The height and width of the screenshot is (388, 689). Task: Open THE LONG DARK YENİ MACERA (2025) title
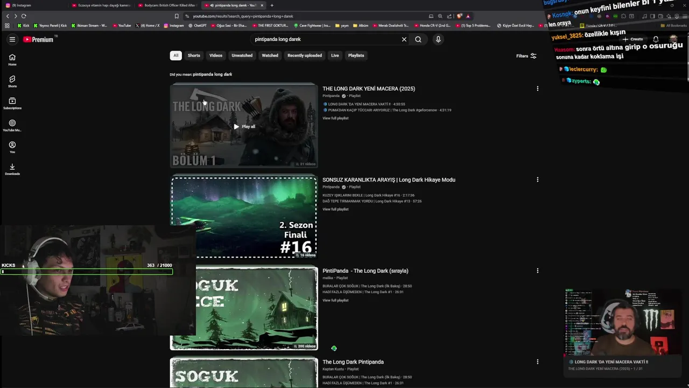[x=369, y=88]
